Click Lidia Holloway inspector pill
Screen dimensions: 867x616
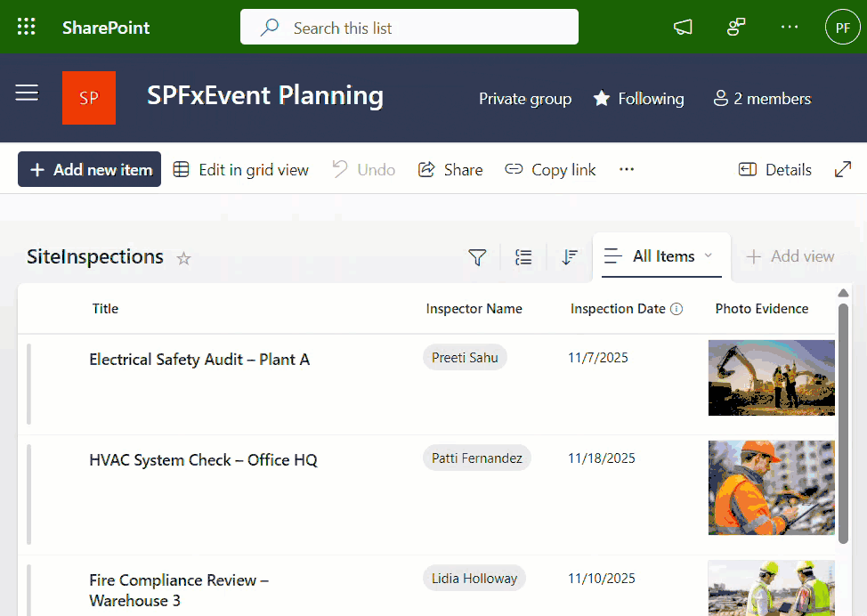(474, 579)
